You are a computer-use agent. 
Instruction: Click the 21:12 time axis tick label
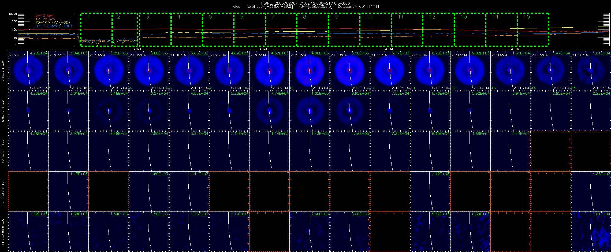tap(389, 49)
